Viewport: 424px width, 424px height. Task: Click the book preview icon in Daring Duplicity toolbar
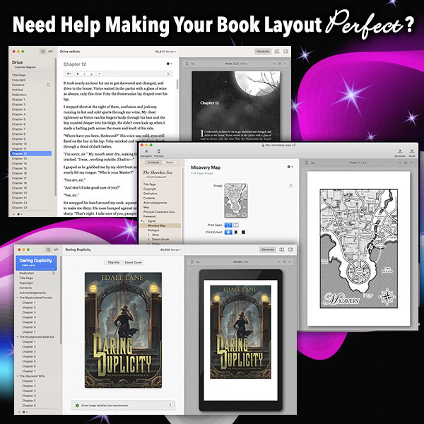(282, 249)
